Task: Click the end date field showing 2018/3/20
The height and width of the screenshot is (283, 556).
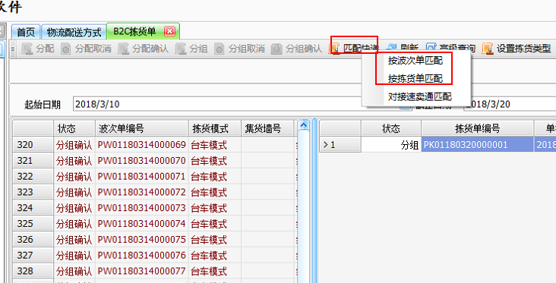Action: [510, 104]
